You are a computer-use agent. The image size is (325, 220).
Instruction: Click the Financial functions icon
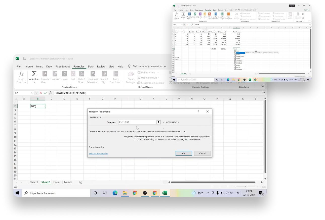pos(55,74)
